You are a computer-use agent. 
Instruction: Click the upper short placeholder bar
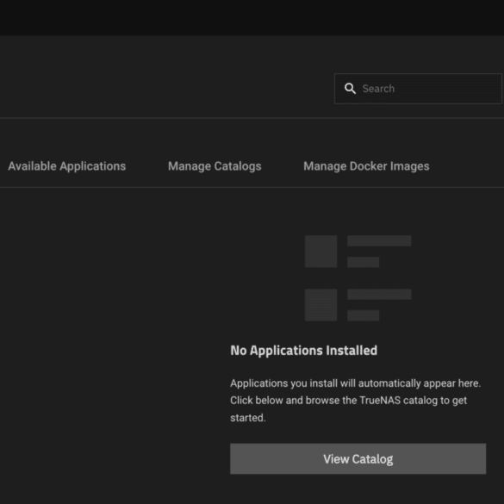(364, 262)
